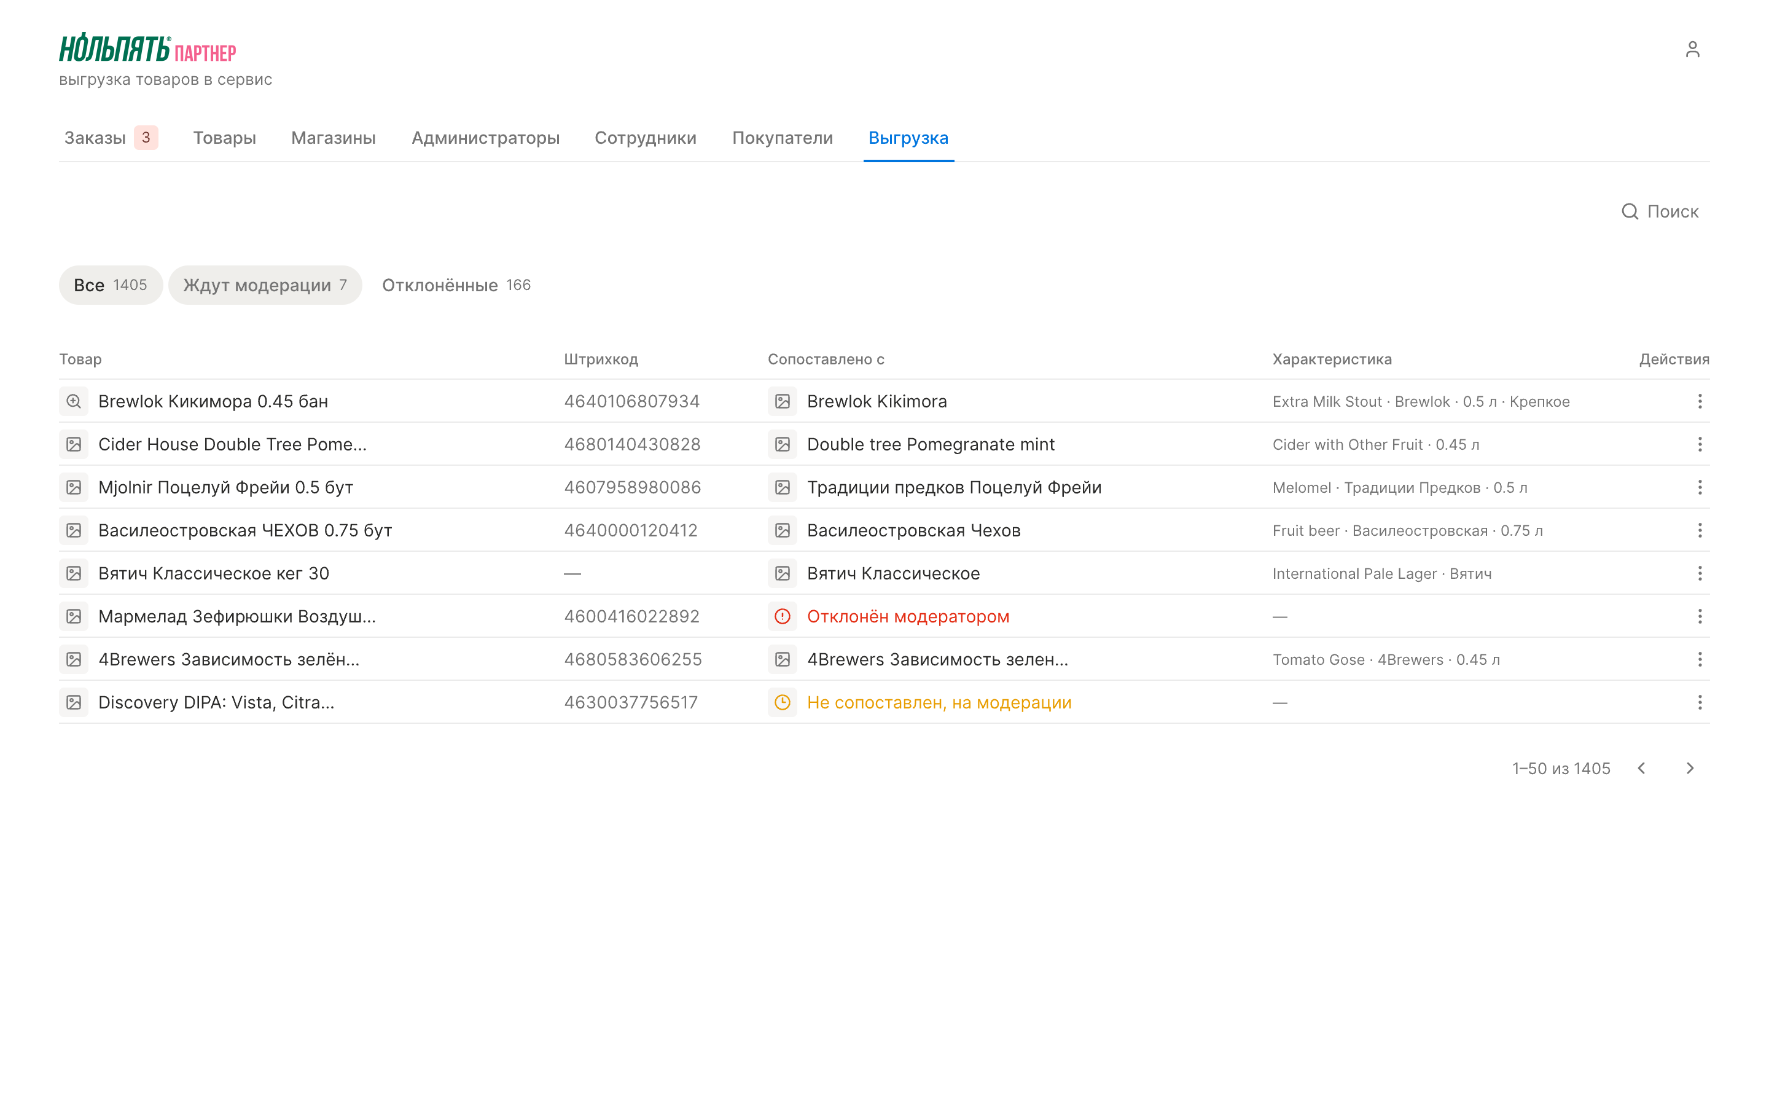1769x1106 pixels.
Task: Select barcode 4680583606255
Action: [x=633, y=659]
